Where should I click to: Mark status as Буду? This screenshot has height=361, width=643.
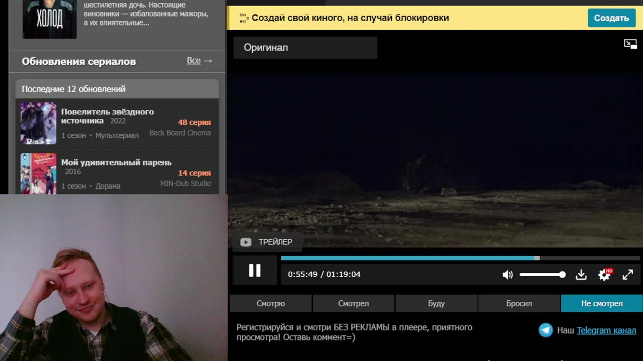click(437, 303)
